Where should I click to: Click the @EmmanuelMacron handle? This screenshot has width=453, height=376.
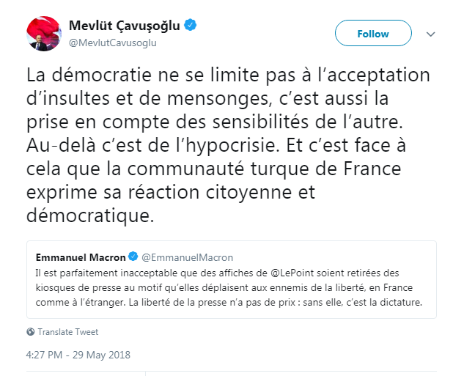[187, 257]
